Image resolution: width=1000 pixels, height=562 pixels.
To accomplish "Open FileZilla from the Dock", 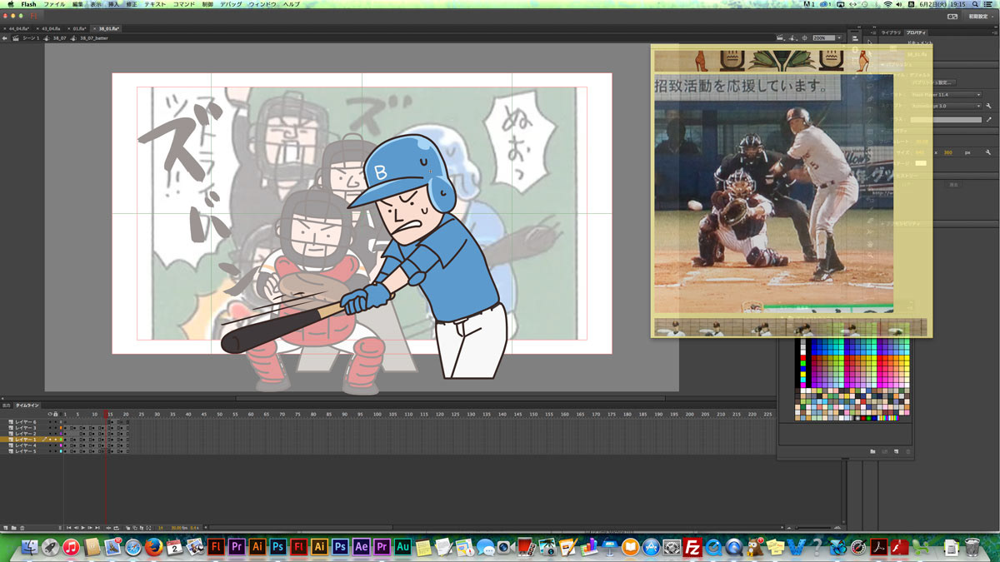I will tap(692, 547).
